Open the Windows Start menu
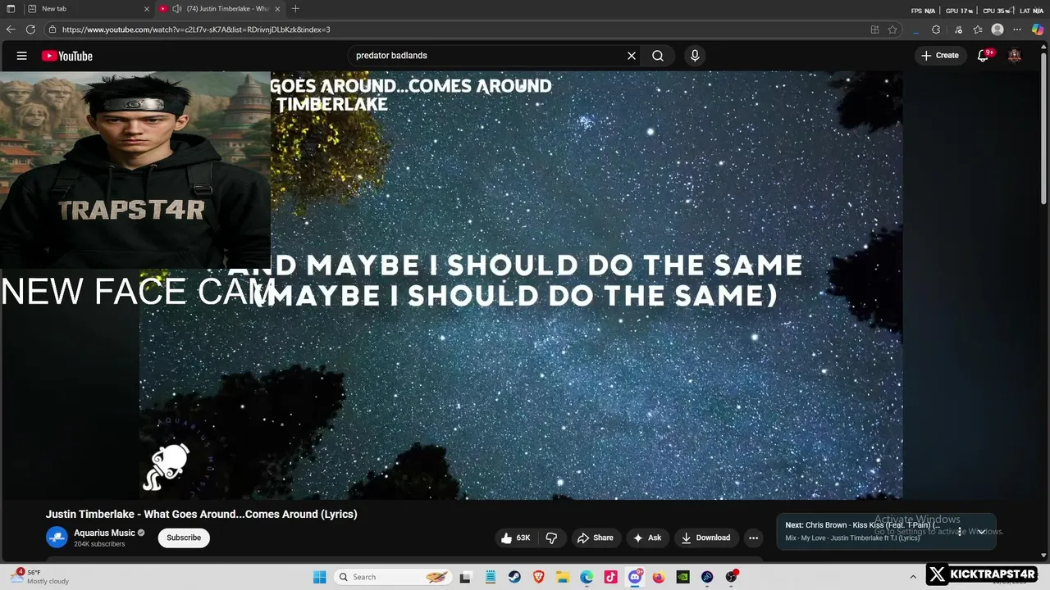1050x590 pixels. click(320, 577)
